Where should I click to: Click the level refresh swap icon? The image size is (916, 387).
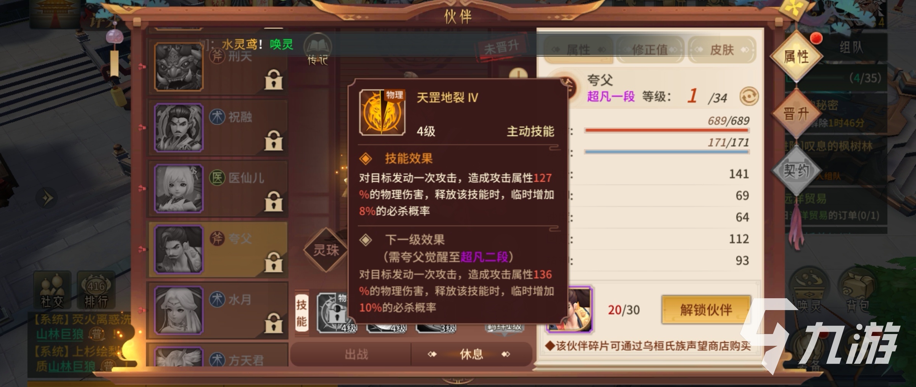pos(748,96)
